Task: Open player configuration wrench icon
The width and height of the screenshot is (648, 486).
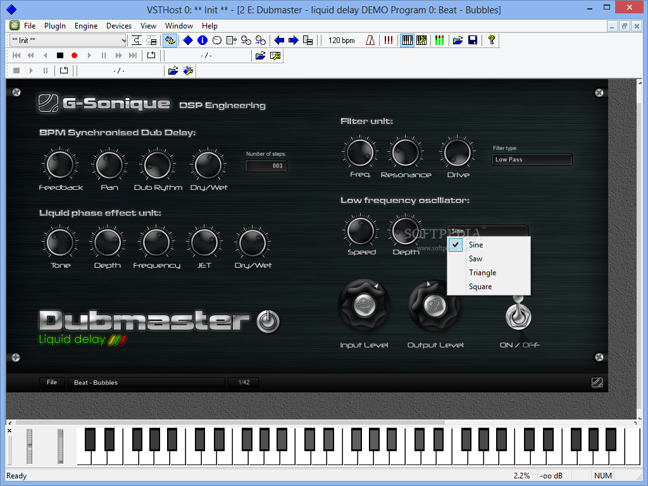Action: coord(275,56)
